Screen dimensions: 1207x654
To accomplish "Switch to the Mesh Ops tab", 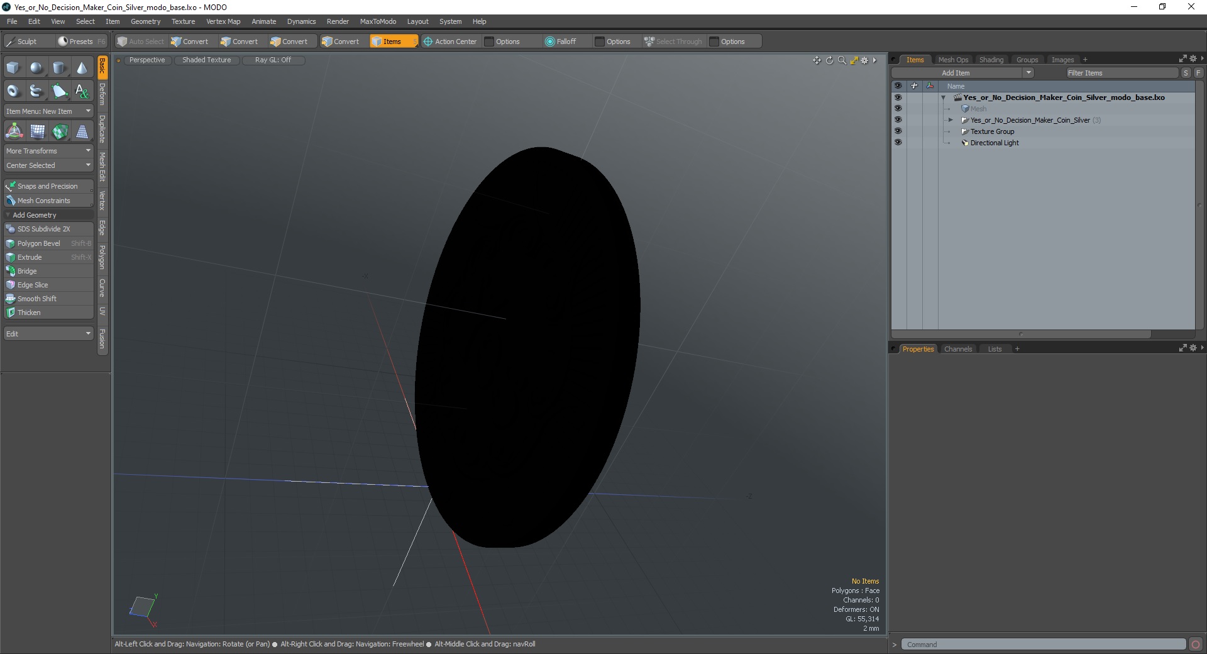I will pos(953,60).
